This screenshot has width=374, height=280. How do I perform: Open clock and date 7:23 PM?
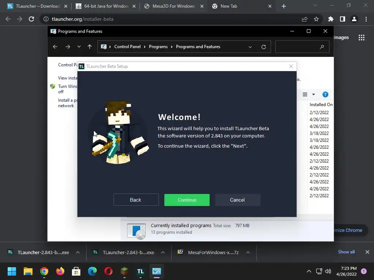(346, 271)
